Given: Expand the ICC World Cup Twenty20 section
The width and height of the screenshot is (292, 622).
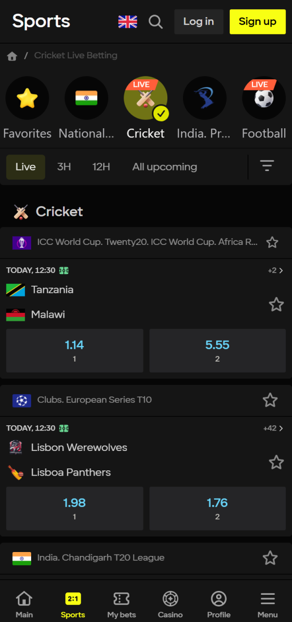Looking at the screenshot, I should 146,242.
